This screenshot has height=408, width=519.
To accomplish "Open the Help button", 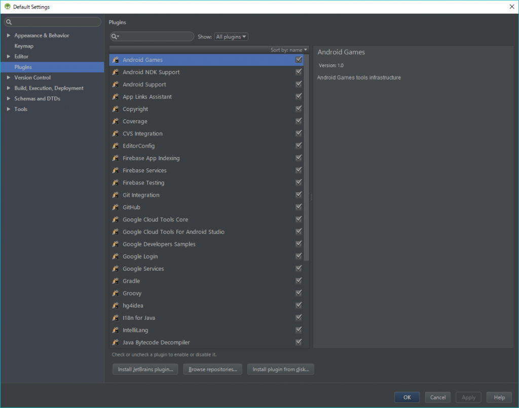I will point(499,397).
